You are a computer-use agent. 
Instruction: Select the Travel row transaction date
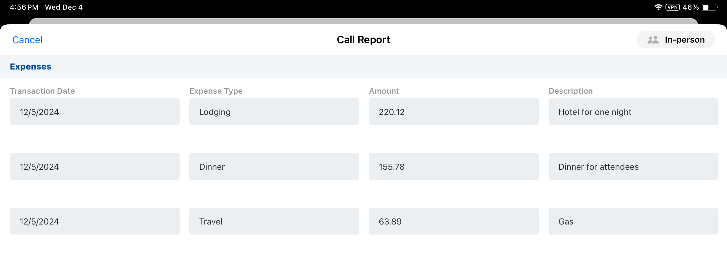pyautogui.click(x=94, y=221)
